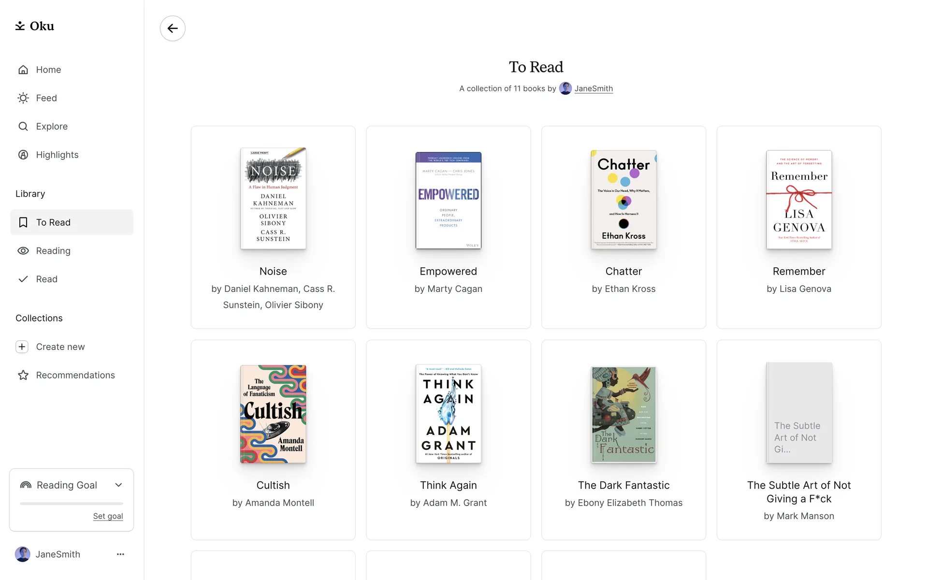The height and width of the screenshot is (580, 928).
Task: Click the Highlights icon in sidebar
Action: (23, 155)
